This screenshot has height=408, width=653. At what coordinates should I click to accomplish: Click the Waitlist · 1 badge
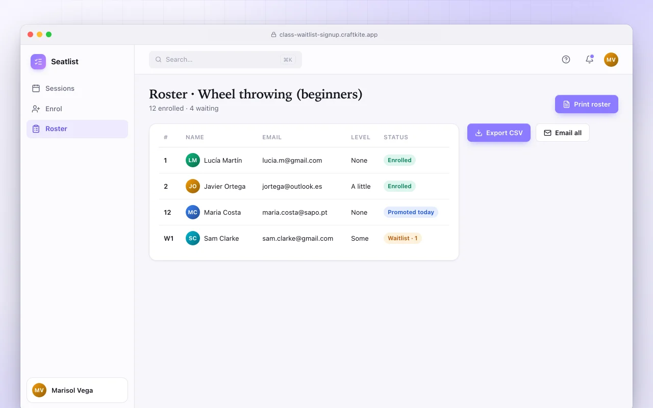(x=403, y=238)
